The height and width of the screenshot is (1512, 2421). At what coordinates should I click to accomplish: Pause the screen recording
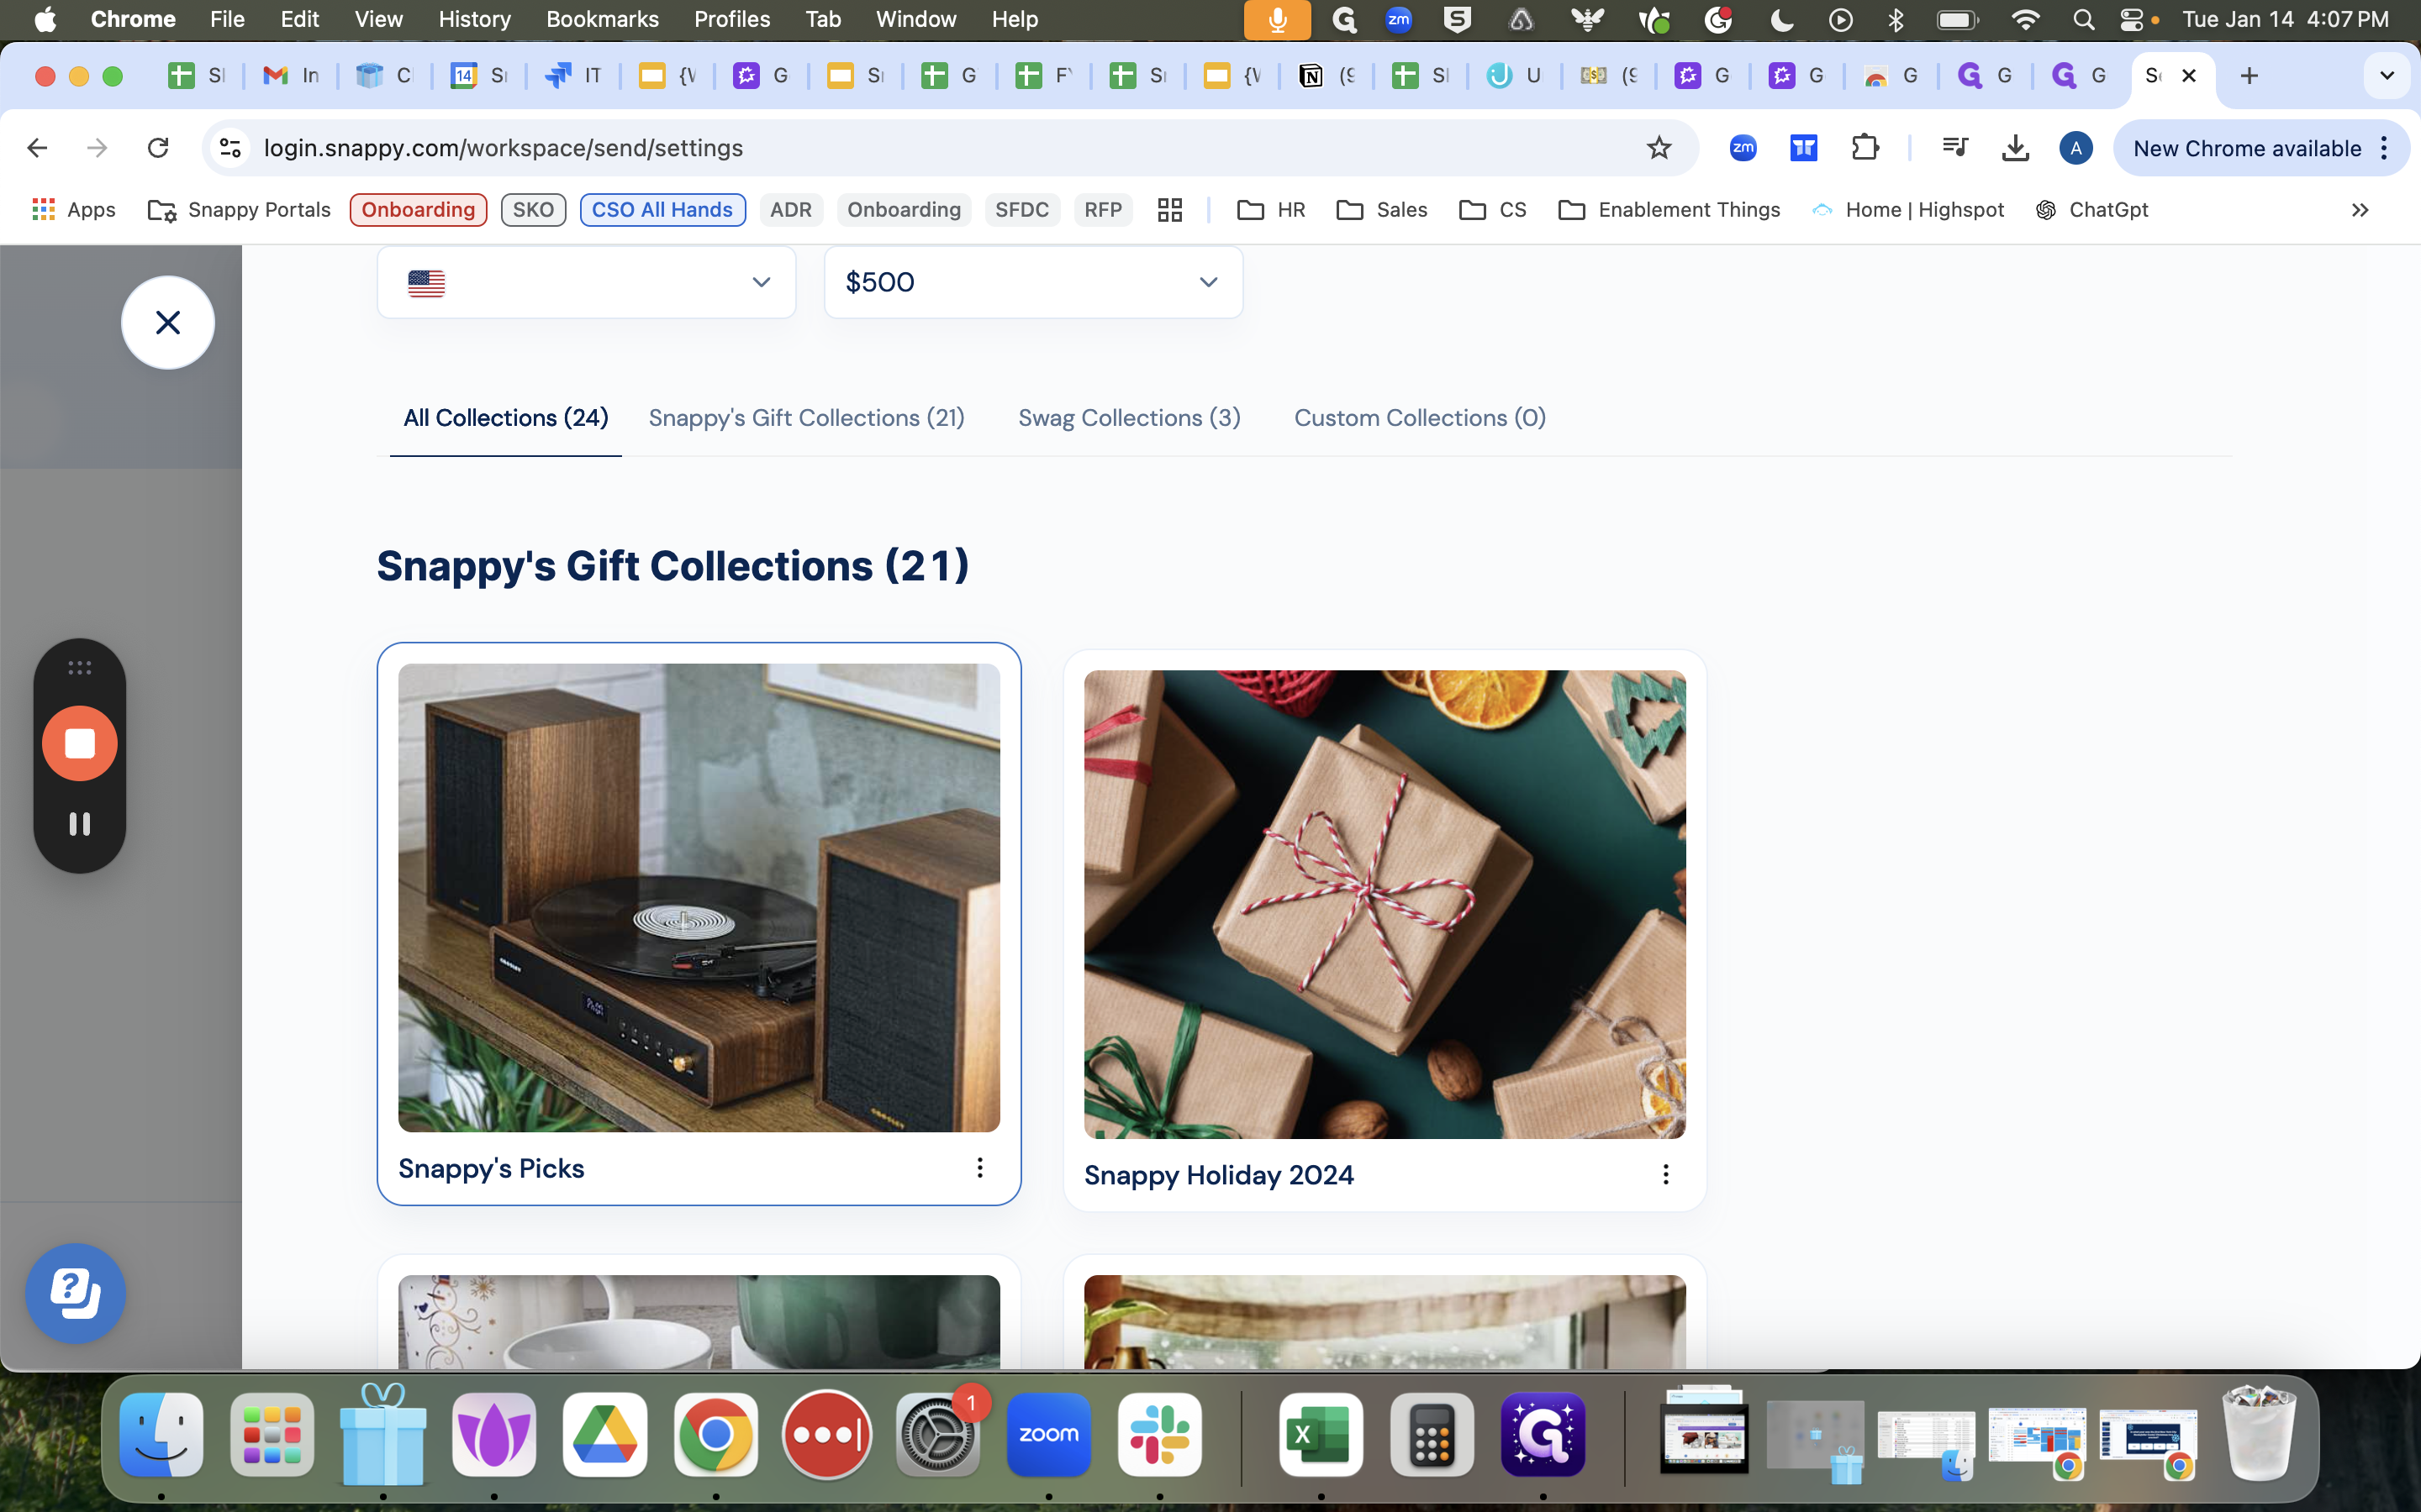click(x=79, y=823)
